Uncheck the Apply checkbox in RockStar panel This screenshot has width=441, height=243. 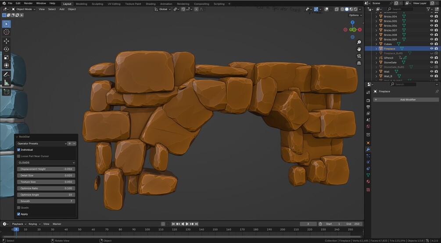pos(18,214)
